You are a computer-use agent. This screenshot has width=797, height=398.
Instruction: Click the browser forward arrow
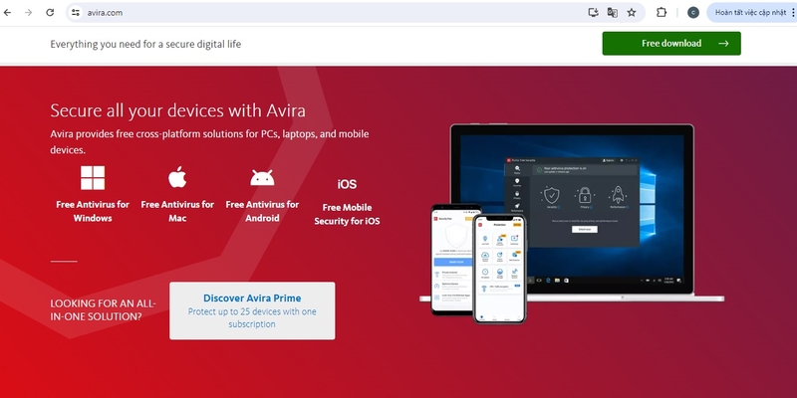pos(29,13)
